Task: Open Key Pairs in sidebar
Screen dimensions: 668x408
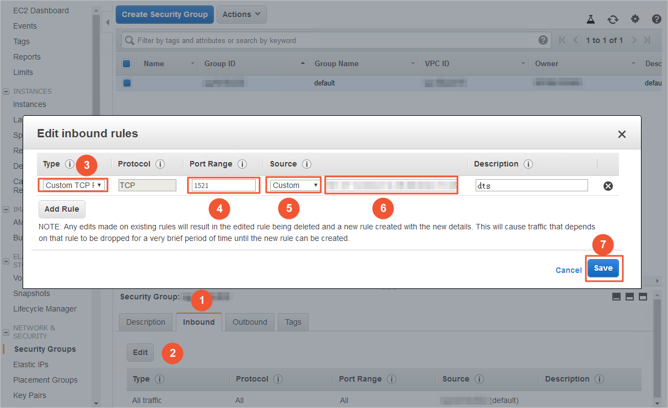Action: (30, 395)
